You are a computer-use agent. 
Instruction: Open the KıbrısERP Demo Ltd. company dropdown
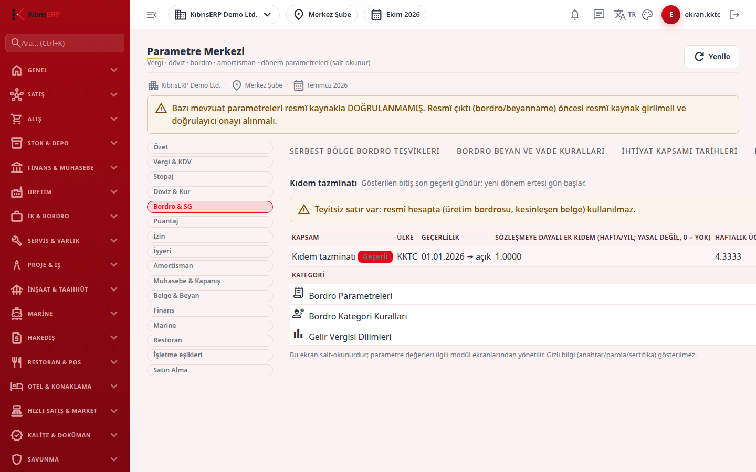pos(224,15)
